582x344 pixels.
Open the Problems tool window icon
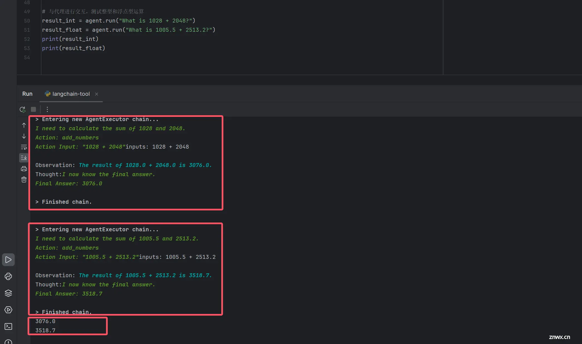coord(8,342)
